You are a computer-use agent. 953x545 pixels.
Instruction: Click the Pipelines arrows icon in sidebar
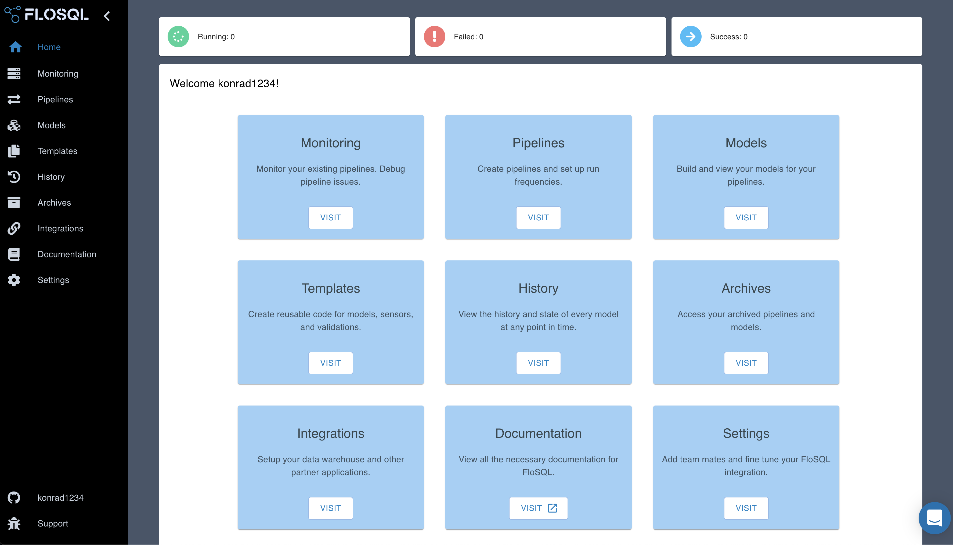pos(14,99)
